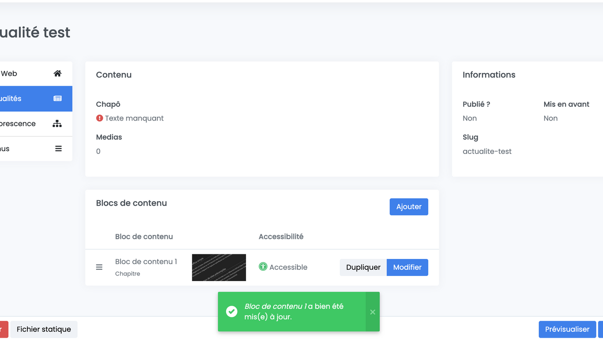Open the Bloc de contenu 1 thumbnail
The height and width of the screenshot is (339, 603).
click(219, 267)
